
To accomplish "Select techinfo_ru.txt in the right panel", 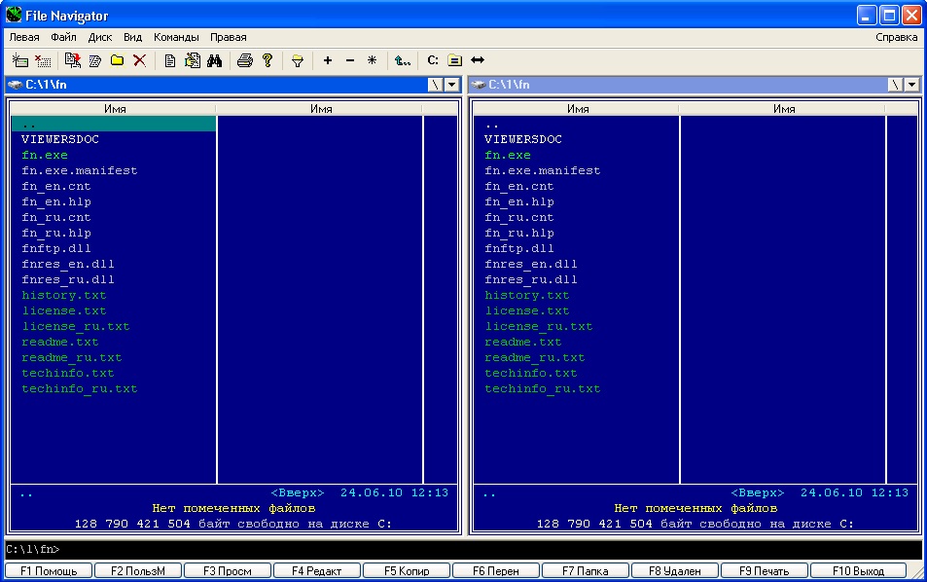I will (543, 388).
